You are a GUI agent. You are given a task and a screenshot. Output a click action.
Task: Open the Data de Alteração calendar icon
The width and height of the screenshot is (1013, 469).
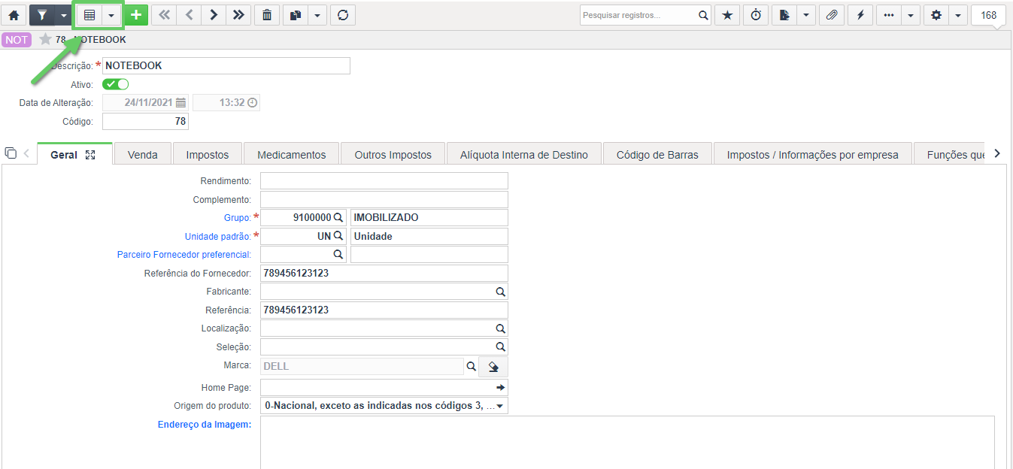tap(180, 103)
